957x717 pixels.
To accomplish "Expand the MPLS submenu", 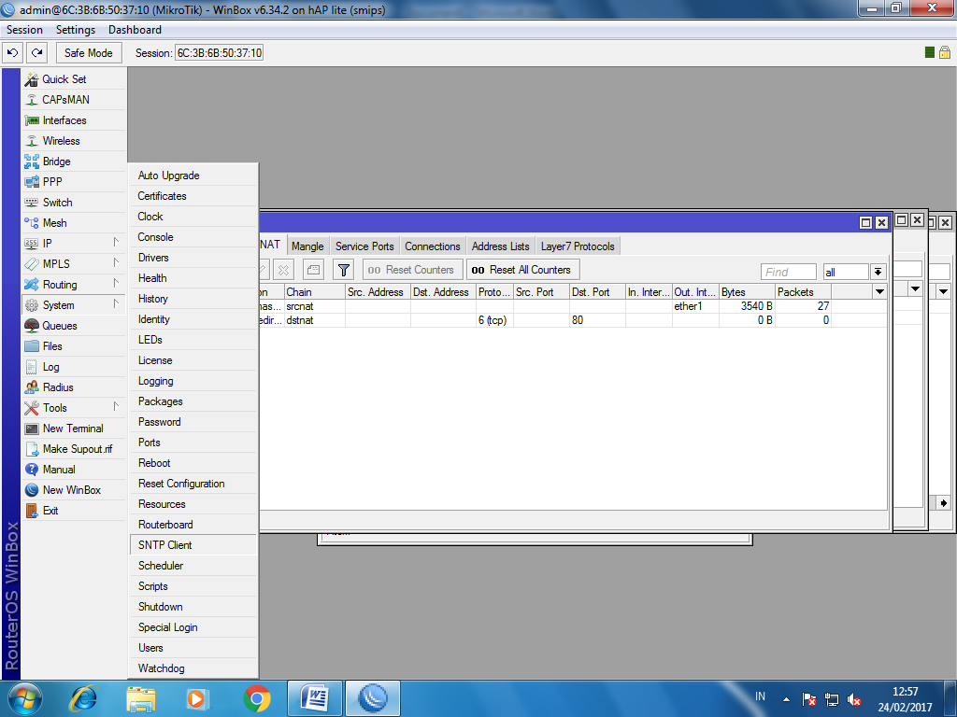I will coord(74,264).
